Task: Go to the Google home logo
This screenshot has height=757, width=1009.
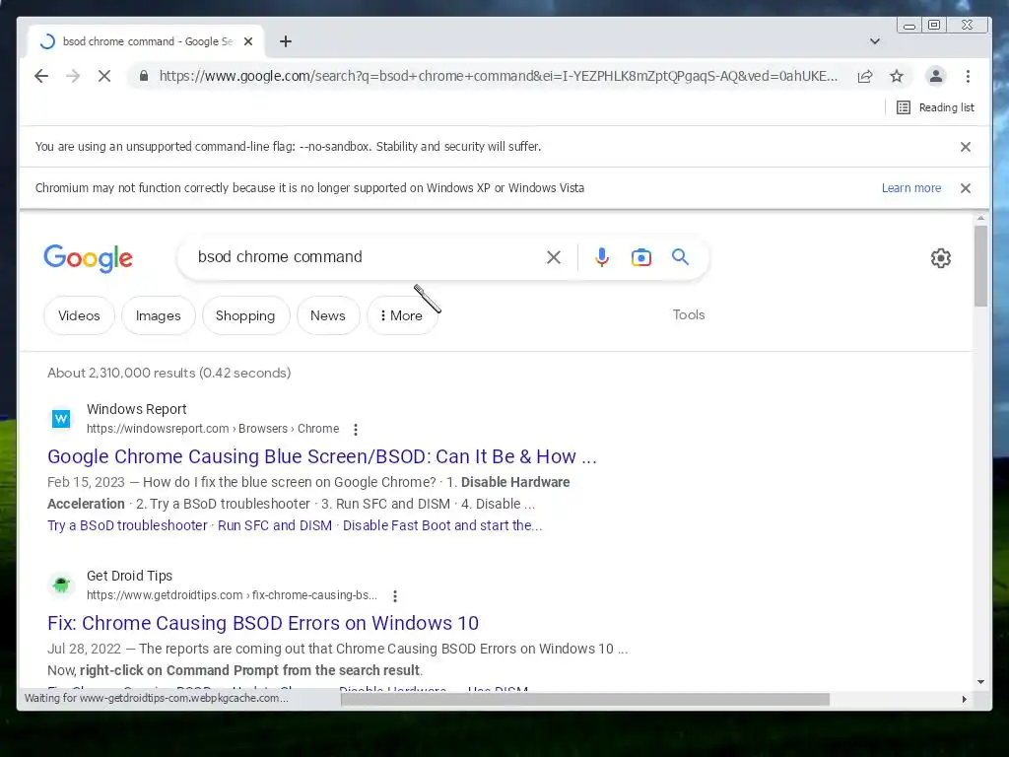Action: tap(88, 258)
